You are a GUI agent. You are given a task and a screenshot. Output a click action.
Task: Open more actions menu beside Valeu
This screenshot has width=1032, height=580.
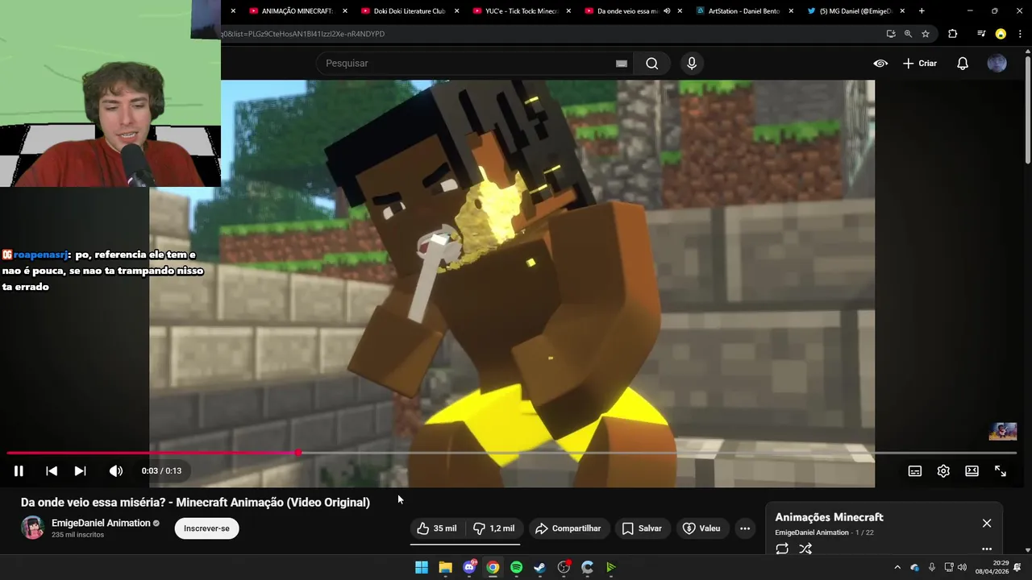click(x=745, y=528)
